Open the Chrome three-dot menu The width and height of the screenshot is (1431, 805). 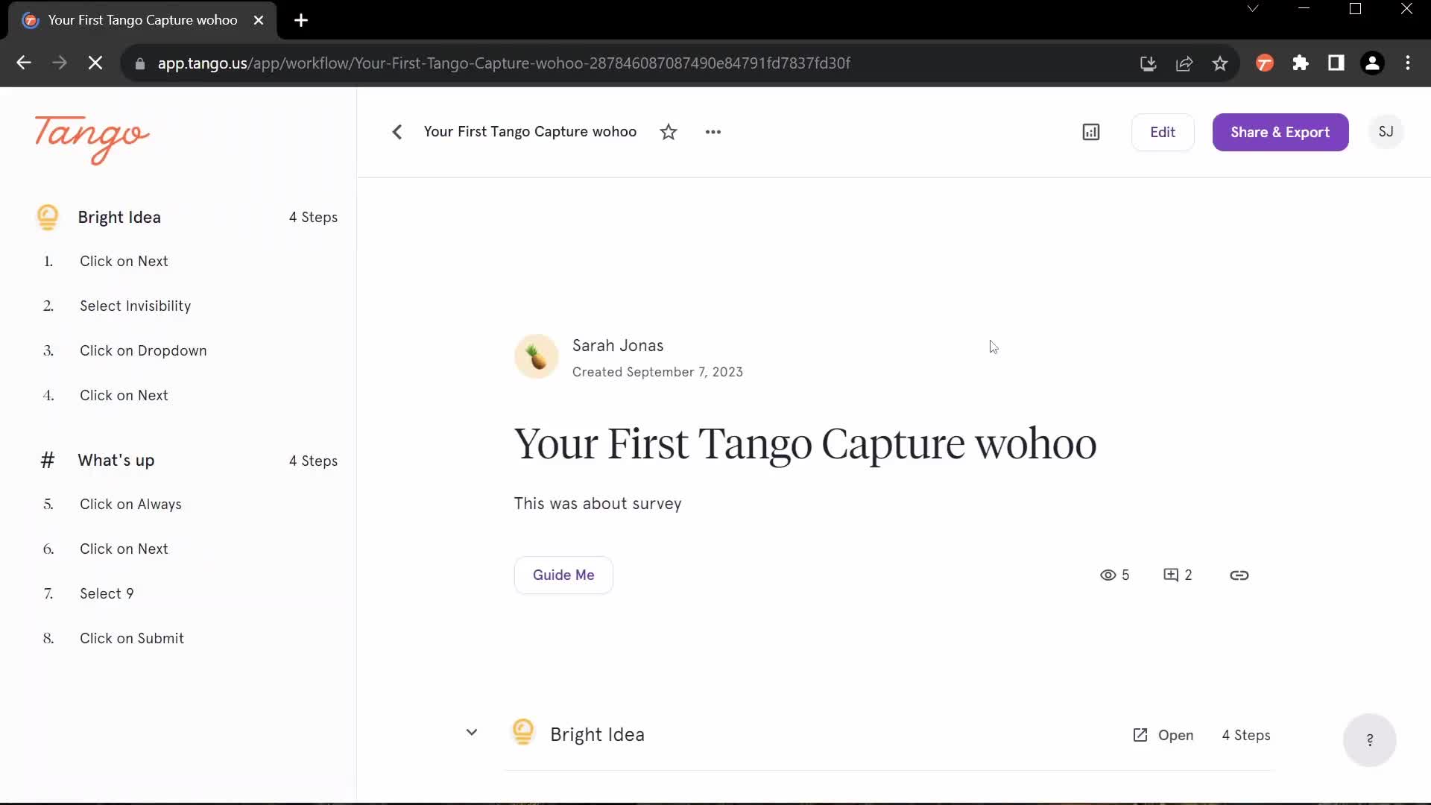point(1408,63)
